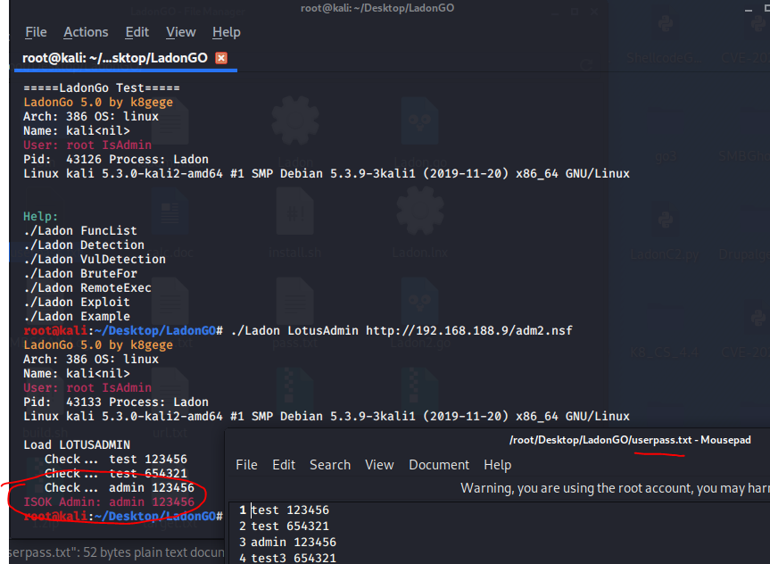
Task: Place cursor on Mousepad line 'test3 654321'
Action: [x=294, y=558]
